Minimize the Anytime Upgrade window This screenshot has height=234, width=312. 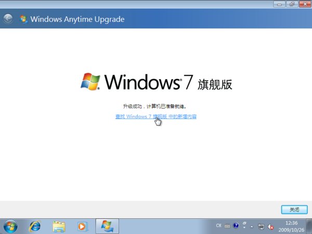tap(279, 4)
